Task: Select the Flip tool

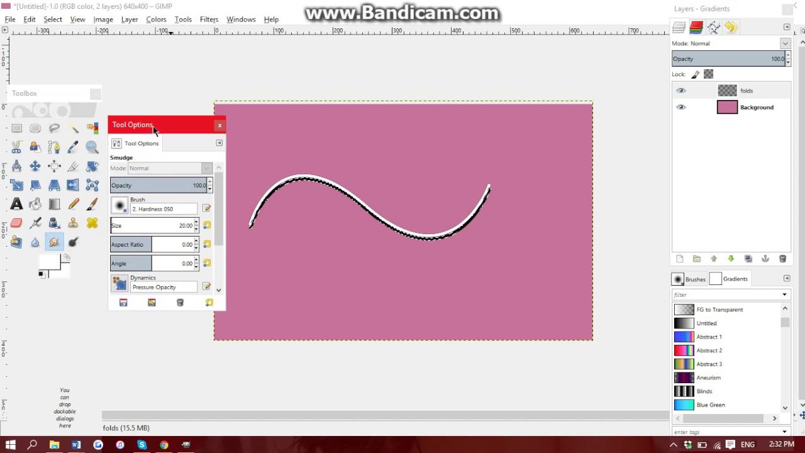Action: [74, 185]
